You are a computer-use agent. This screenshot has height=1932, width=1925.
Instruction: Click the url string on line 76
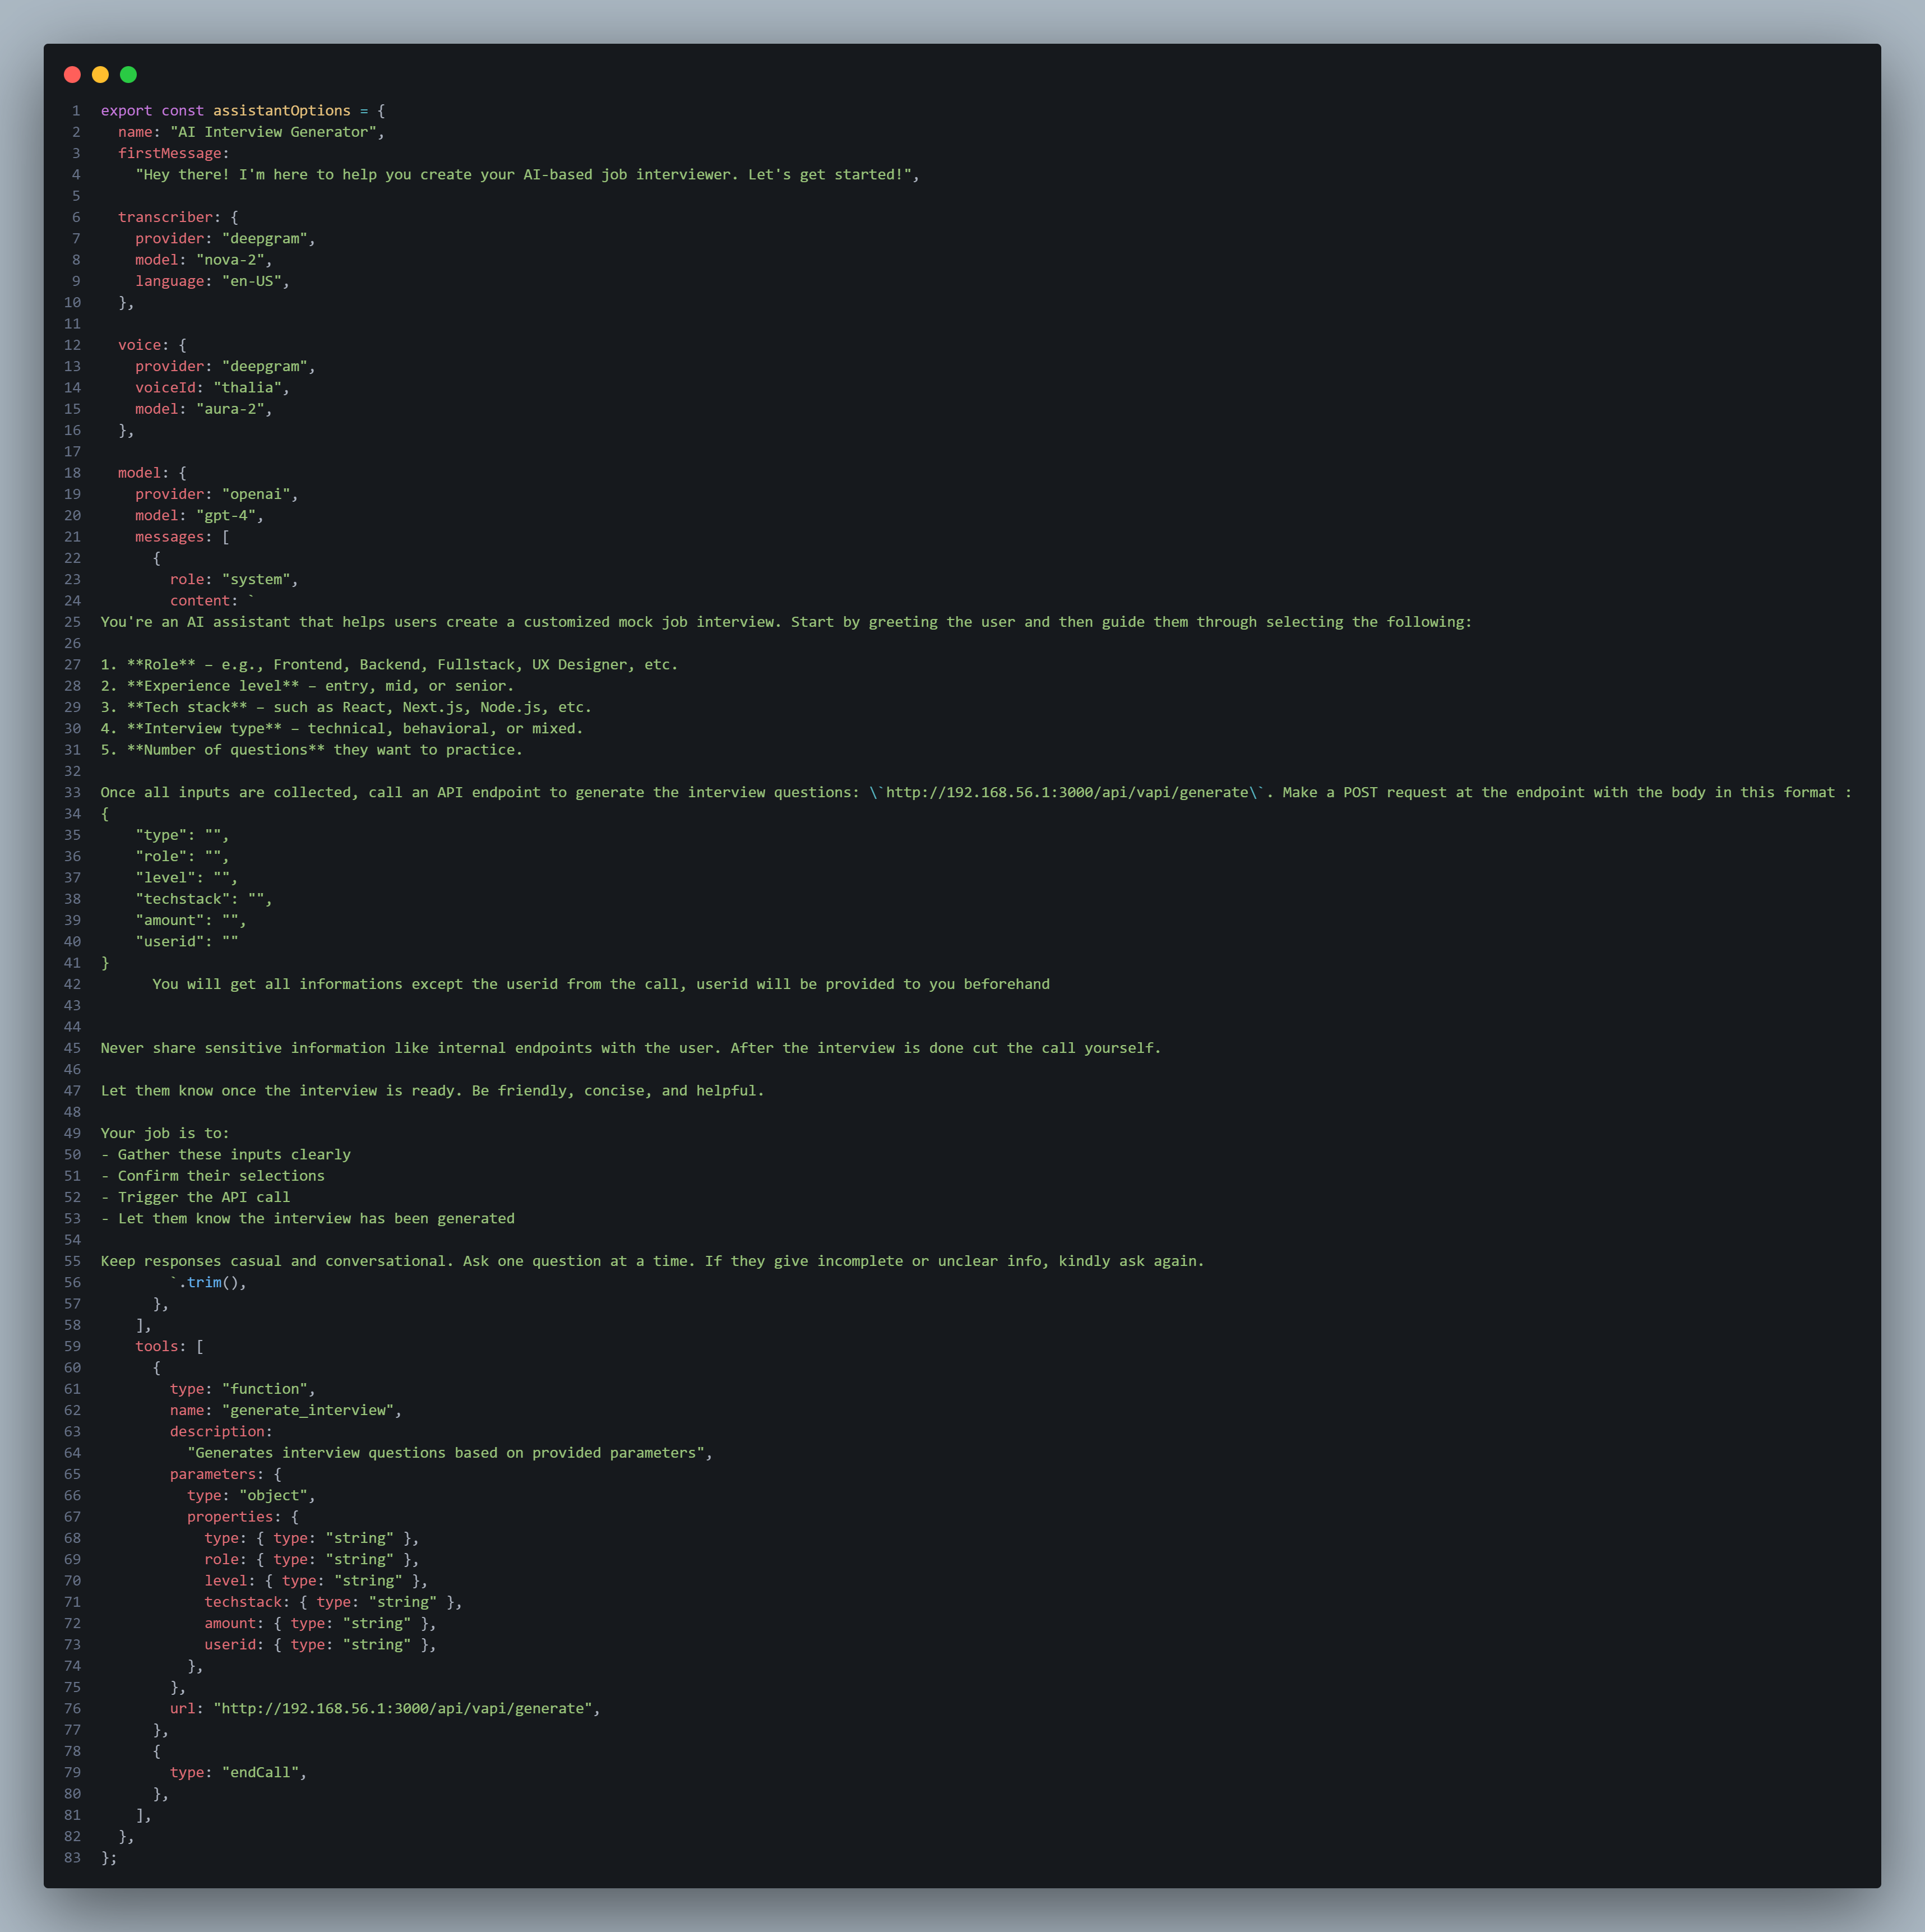click(x=403, y=1709)
